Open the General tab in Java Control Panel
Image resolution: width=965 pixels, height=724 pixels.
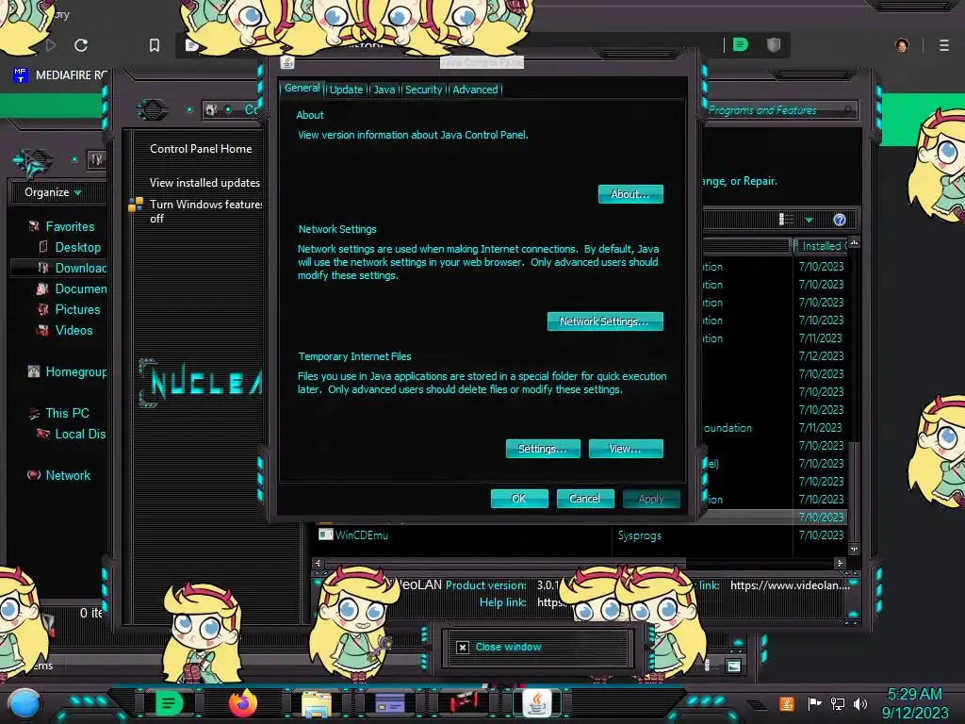pos(302,88)
